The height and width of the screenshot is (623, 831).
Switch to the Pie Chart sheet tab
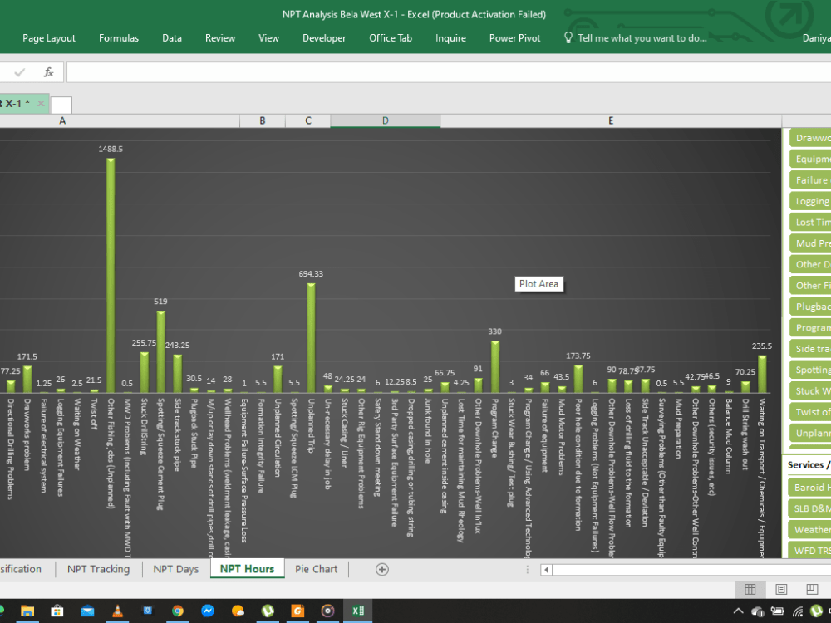click(316, 569)
